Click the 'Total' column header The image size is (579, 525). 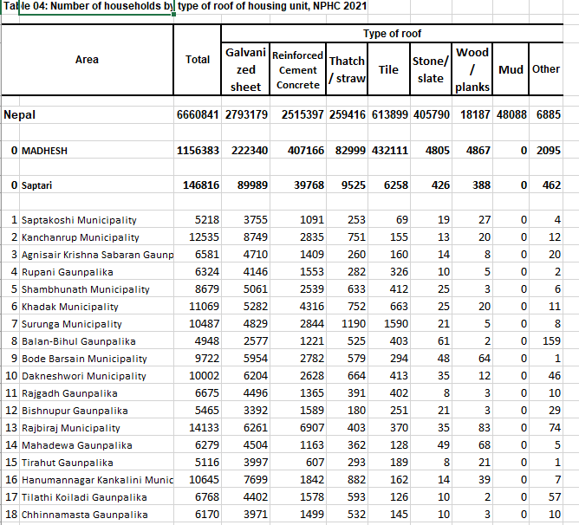(x=197, y=60)
